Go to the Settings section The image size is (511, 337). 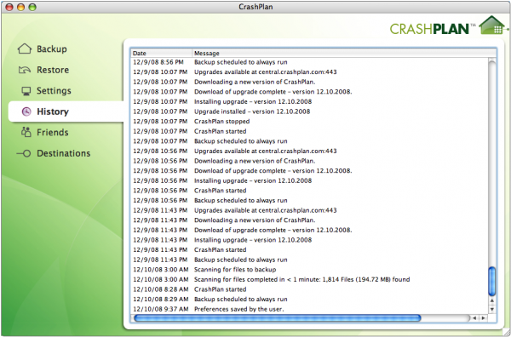click(54, 91)
